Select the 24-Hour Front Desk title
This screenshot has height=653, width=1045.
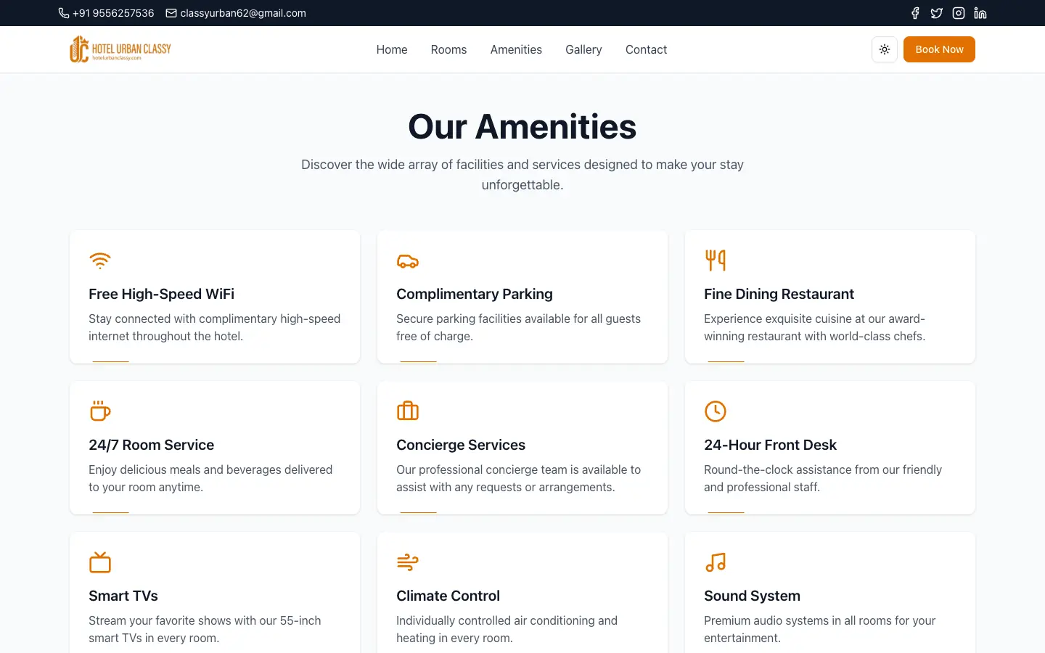[x=770, y=445]
